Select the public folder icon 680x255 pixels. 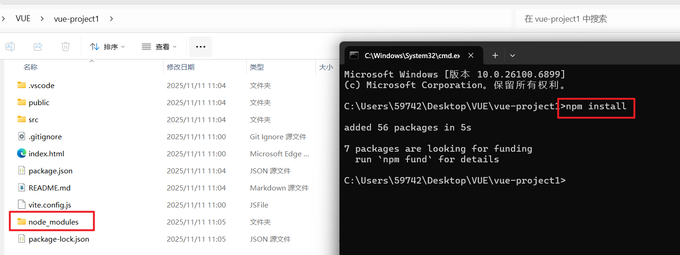click(22, 102)
